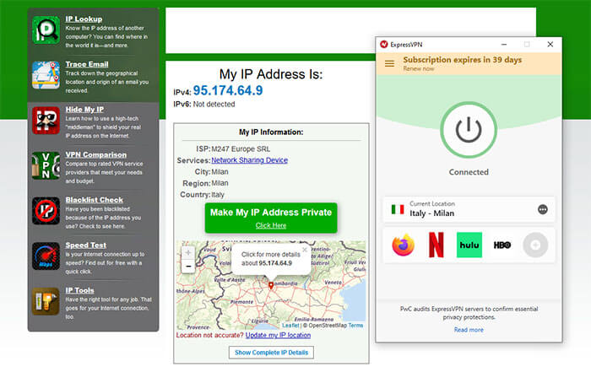Open the Blacklist Check link
591x372 pixels.
coord(95,200)
